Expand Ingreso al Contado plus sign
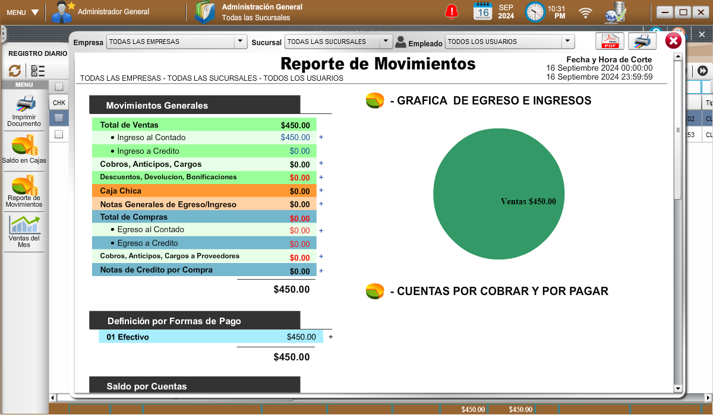The image size is (713, 415). point(321,137)
